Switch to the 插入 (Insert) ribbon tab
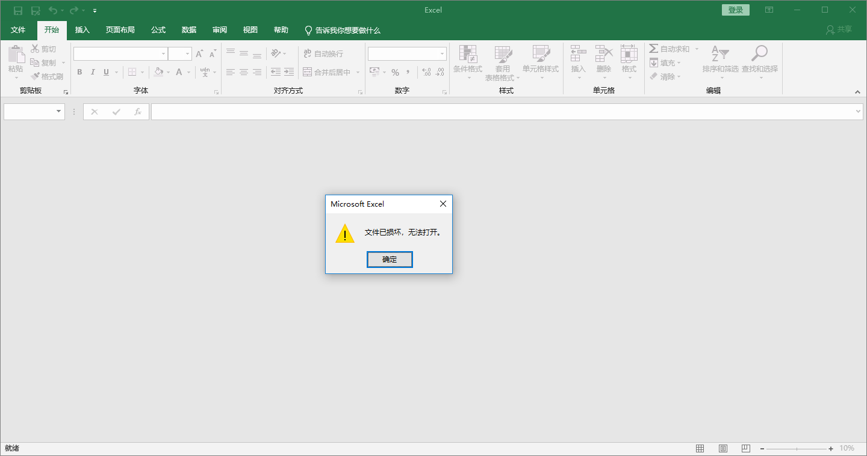Viewport: 867px width, 456px height. 82,30
